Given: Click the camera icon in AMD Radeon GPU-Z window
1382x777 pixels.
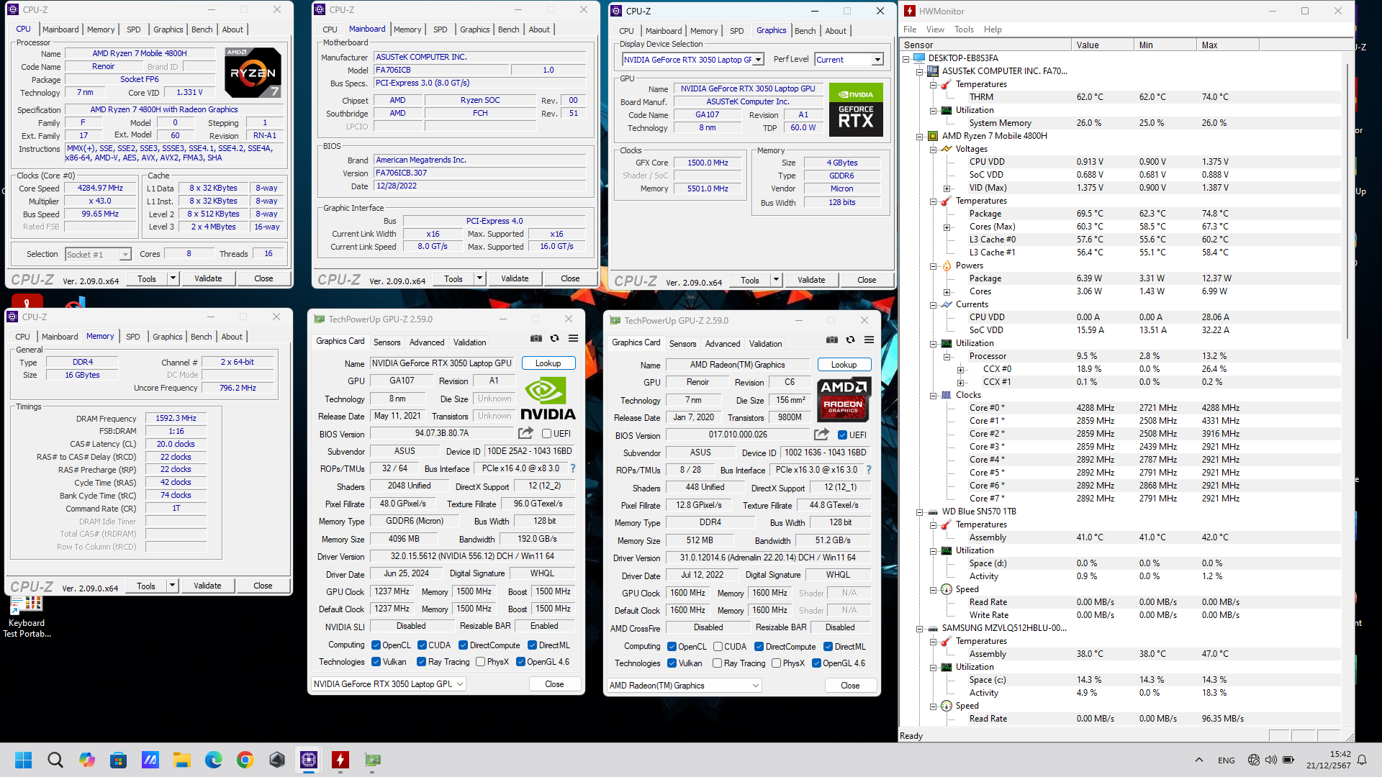Looking at the screenshot, I should click(831, 340).
